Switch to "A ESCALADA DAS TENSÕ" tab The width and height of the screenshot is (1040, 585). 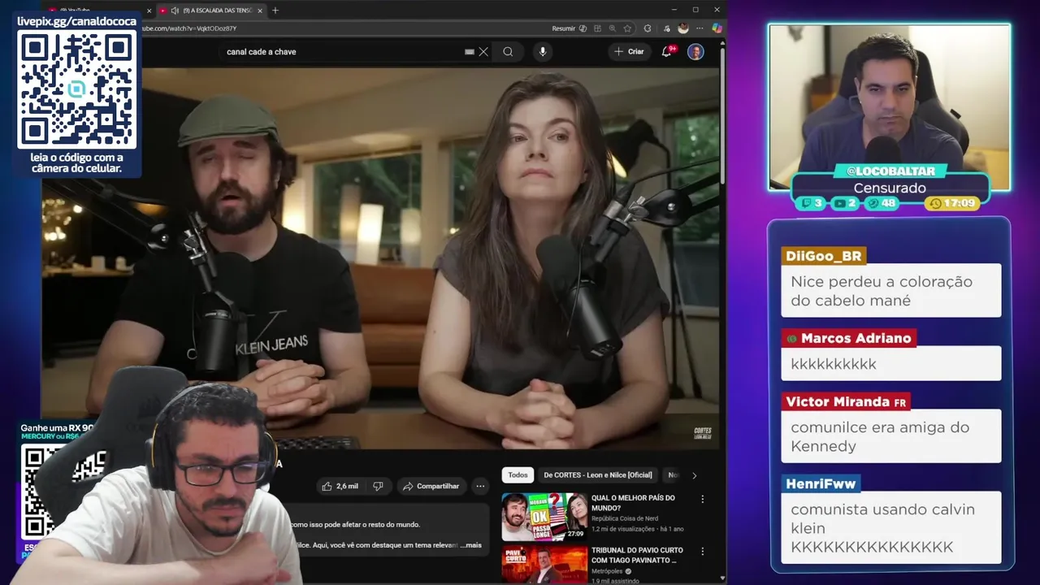(x=212, y=11)
